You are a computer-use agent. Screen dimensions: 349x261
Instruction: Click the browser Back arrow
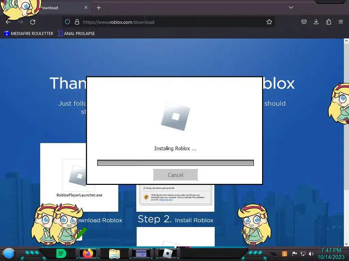point(8,22)
